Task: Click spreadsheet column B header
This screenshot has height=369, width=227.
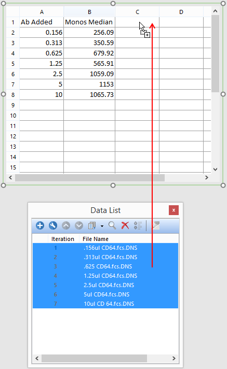Action: (89, 12)
